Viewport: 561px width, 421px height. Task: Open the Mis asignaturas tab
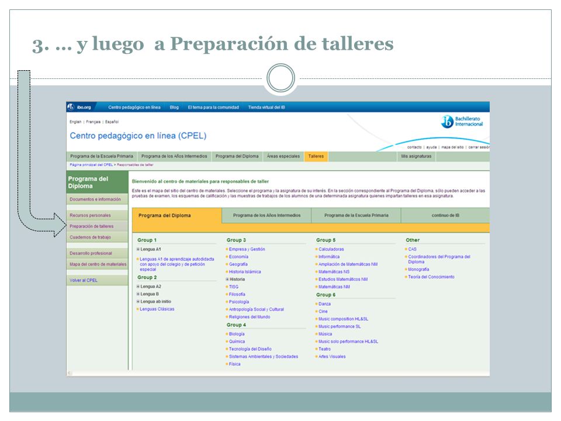416,157
